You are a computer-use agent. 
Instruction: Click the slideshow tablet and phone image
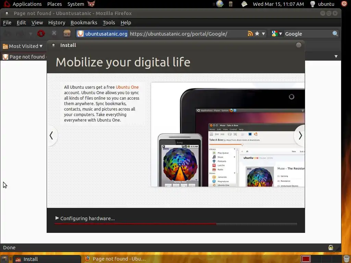tap(228, 134)
